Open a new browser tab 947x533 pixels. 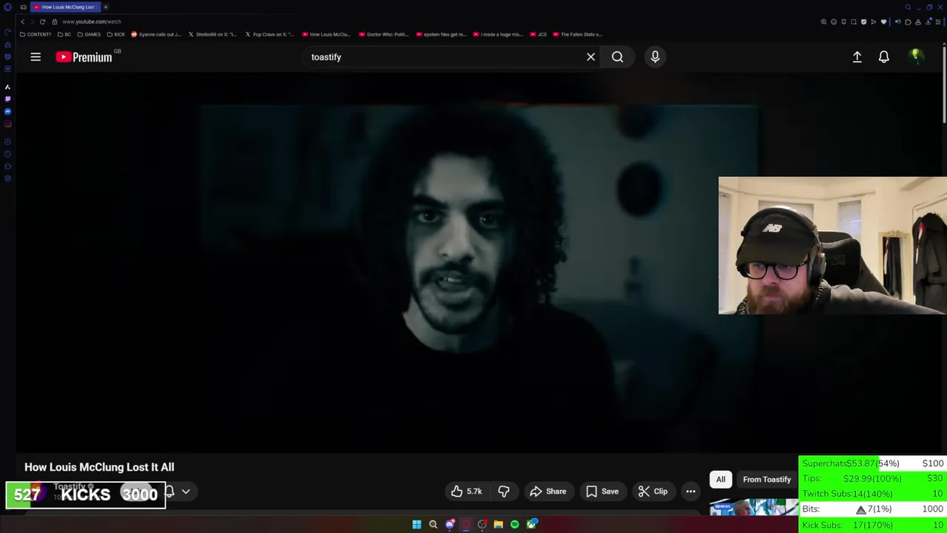point(106,7)
